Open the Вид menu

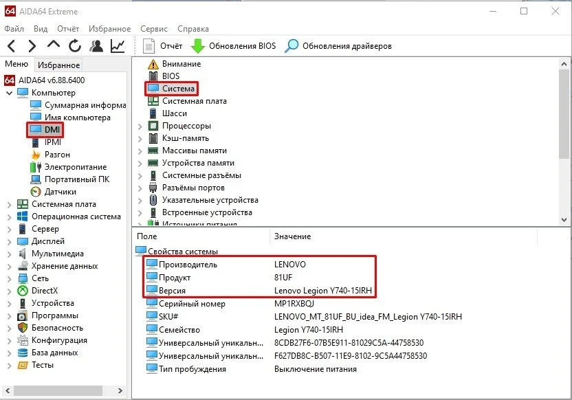tap(41, 29)
